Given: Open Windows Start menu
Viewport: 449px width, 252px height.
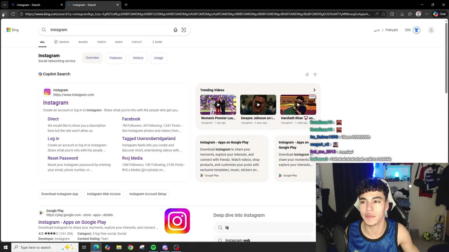Looking at the screenshot, I should [5, 247].
